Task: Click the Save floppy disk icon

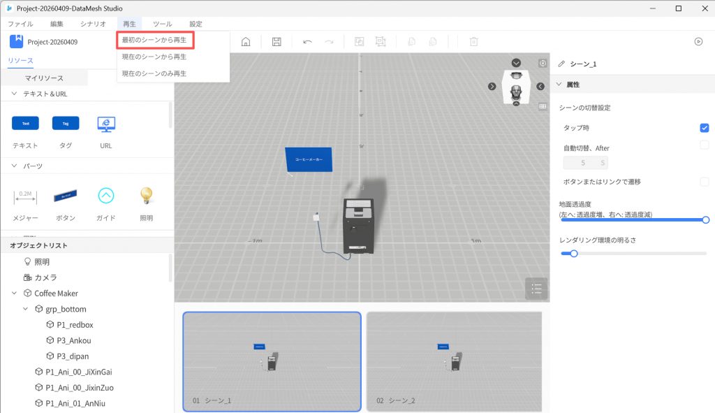Action: click(277, 42)
